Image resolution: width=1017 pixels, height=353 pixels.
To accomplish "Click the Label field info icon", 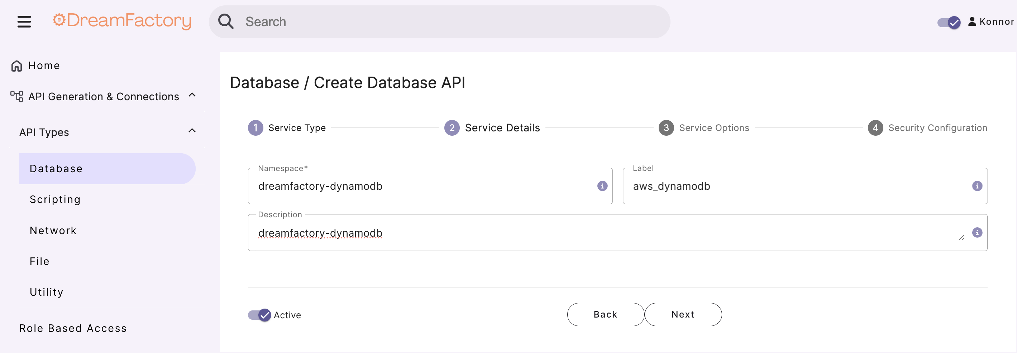I will coord(977,186).
